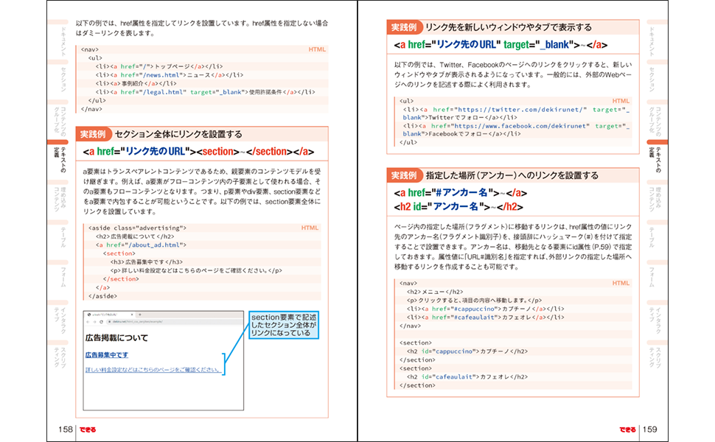Image resolution: width=715 pixels, height=442 pixels.
Task: Click the lock icon inside the address bar
Action: 110,322
